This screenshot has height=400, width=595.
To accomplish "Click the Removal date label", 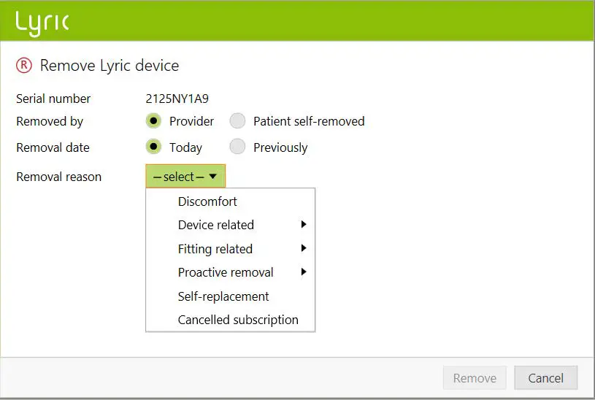I will pos(53,147).
